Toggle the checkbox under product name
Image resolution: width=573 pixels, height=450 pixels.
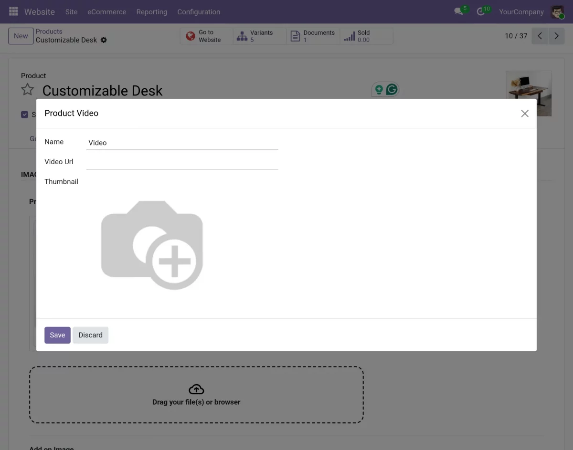25,115
